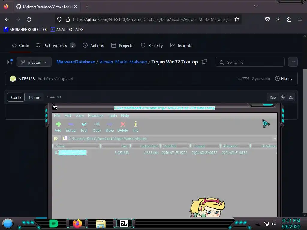Download the raw file from GitHub

[291, 97]
